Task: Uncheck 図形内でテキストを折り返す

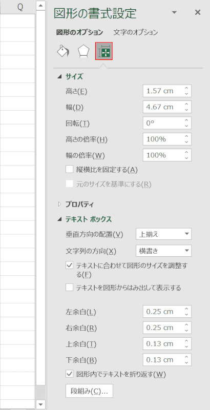Action: click(x=69, y=374)
